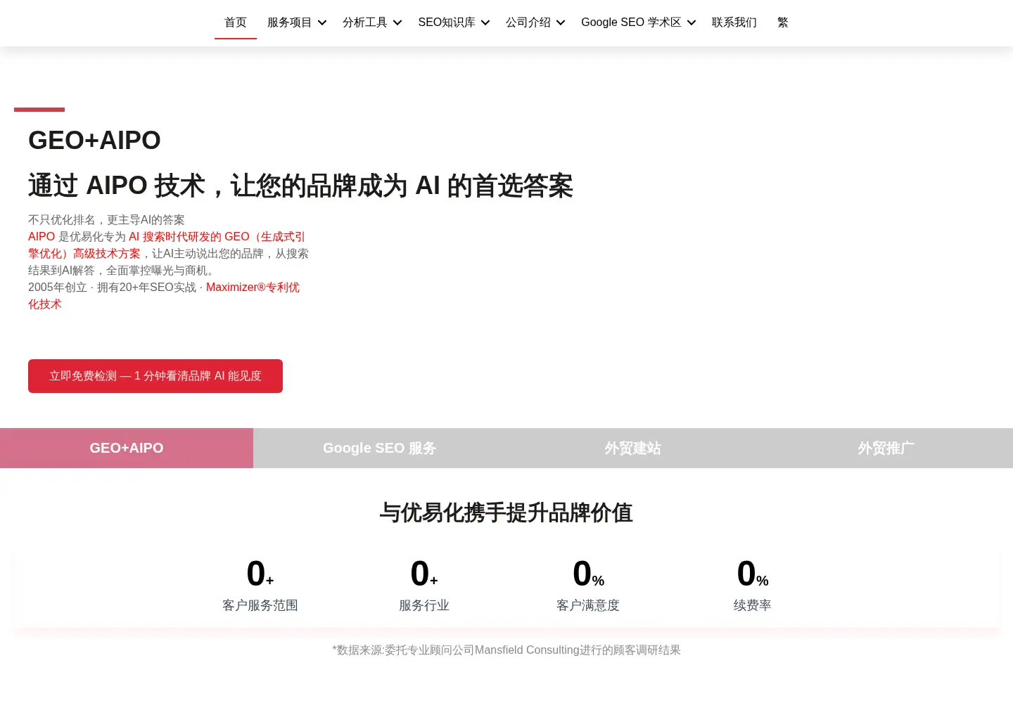Open the SEO知识库 menu
Image resolution: width=1013 pixels, height=703 pixels.
pos(447,22)
